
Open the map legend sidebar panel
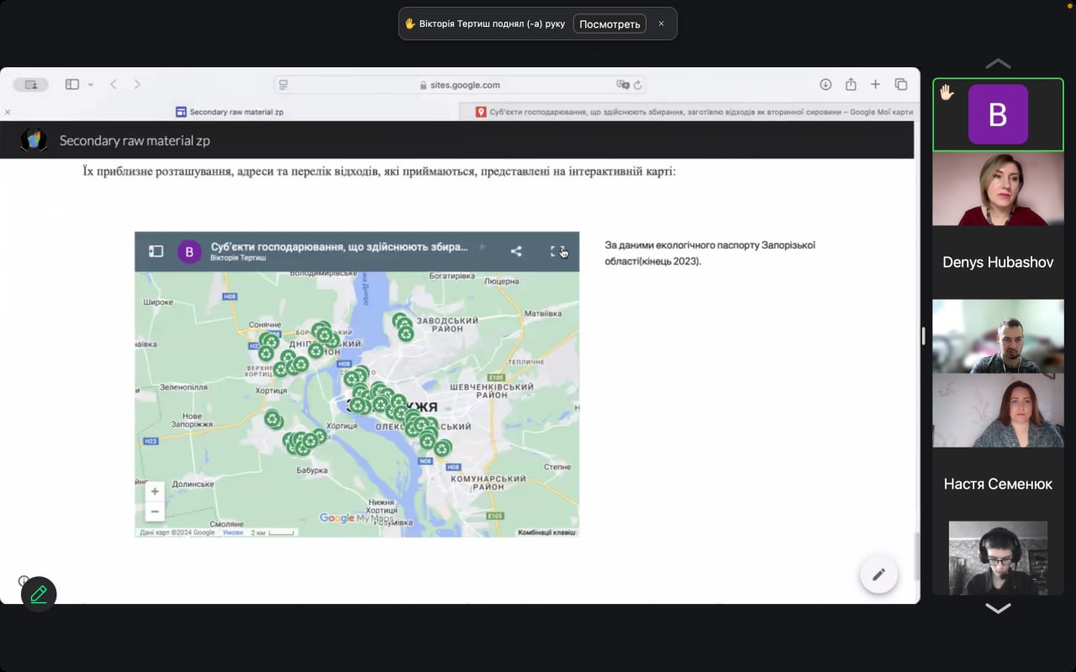point(156,251)
